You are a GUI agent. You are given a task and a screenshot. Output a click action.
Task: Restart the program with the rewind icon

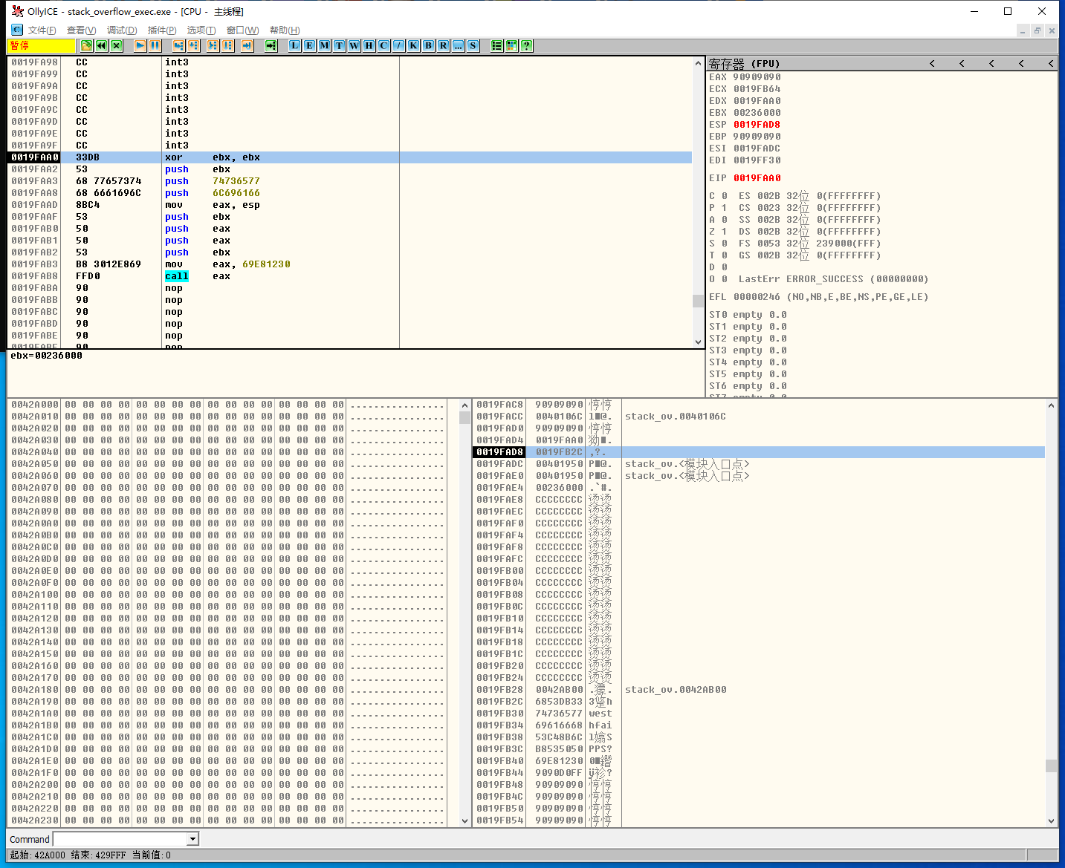[102, 46]
